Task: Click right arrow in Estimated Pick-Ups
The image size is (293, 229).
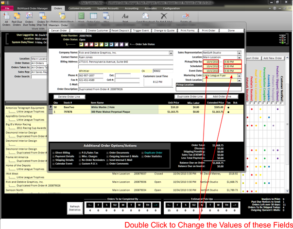Action: [235, 205]
